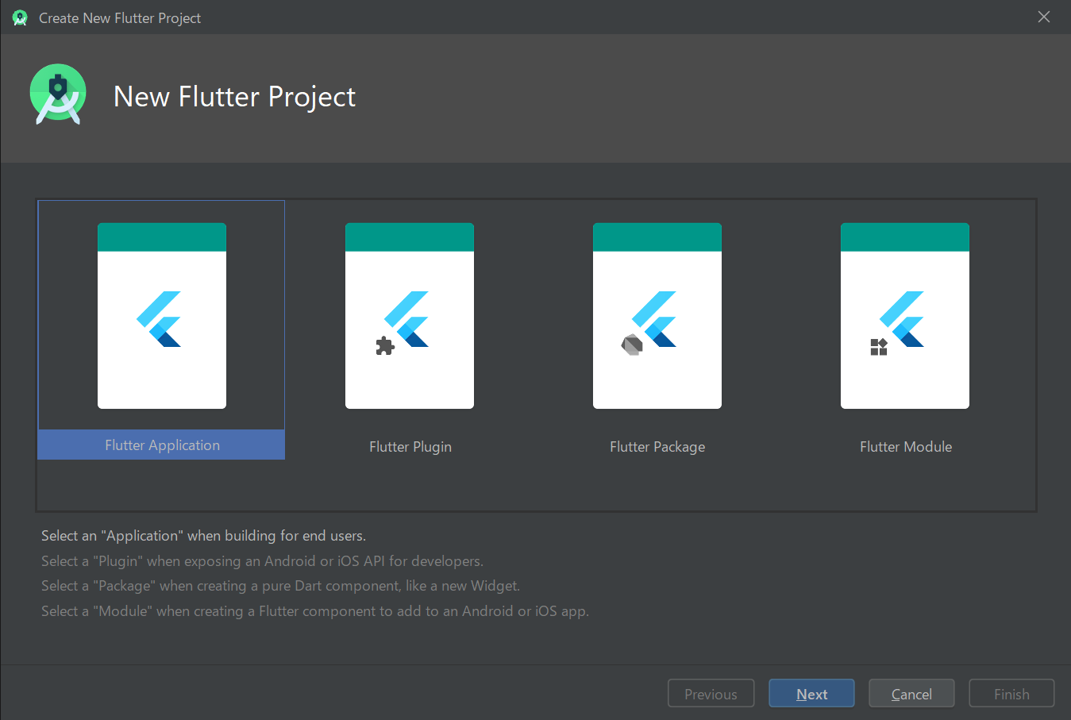Select the Flutter Package project type icon
1071x720 pixels.
(x=657, y=315)
